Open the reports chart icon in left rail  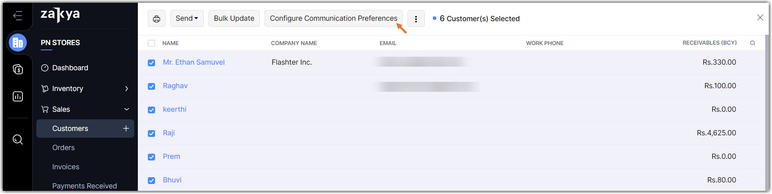pos(18,97)
